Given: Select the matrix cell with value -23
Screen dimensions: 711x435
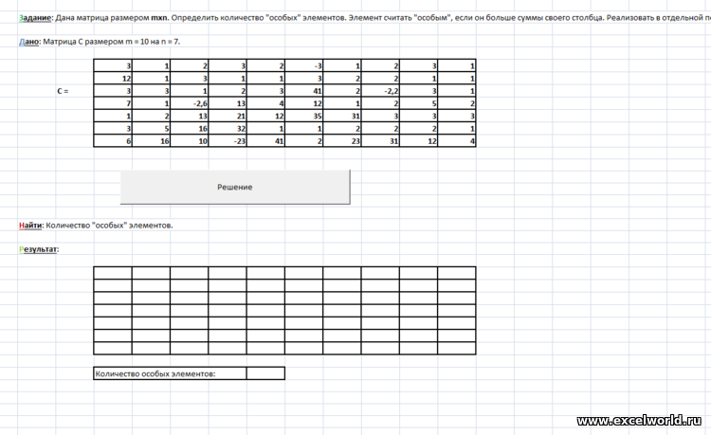Looking at the screenshot, I should tap(228, 140).
